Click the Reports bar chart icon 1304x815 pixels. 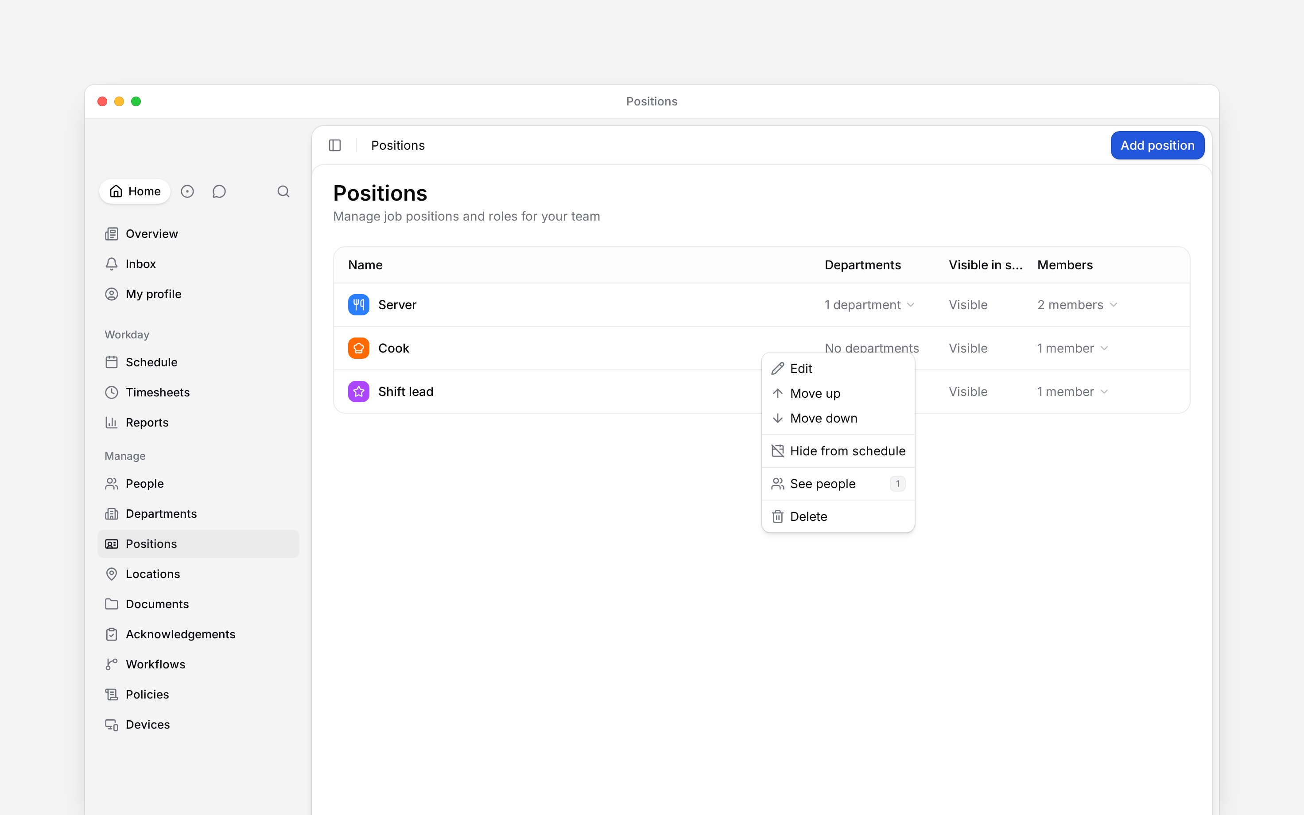pos(112,423)
